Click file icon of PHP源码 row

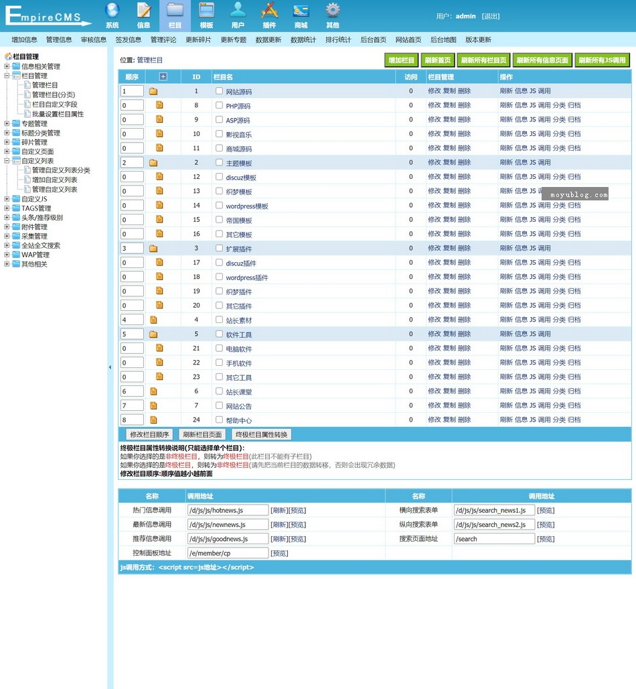(159, 105)
